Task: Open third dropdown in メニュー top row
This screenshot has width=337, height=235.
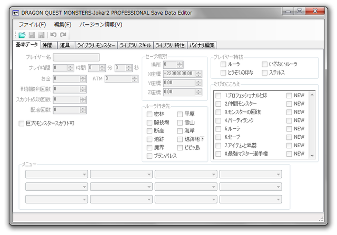Action: pos(186,174)
